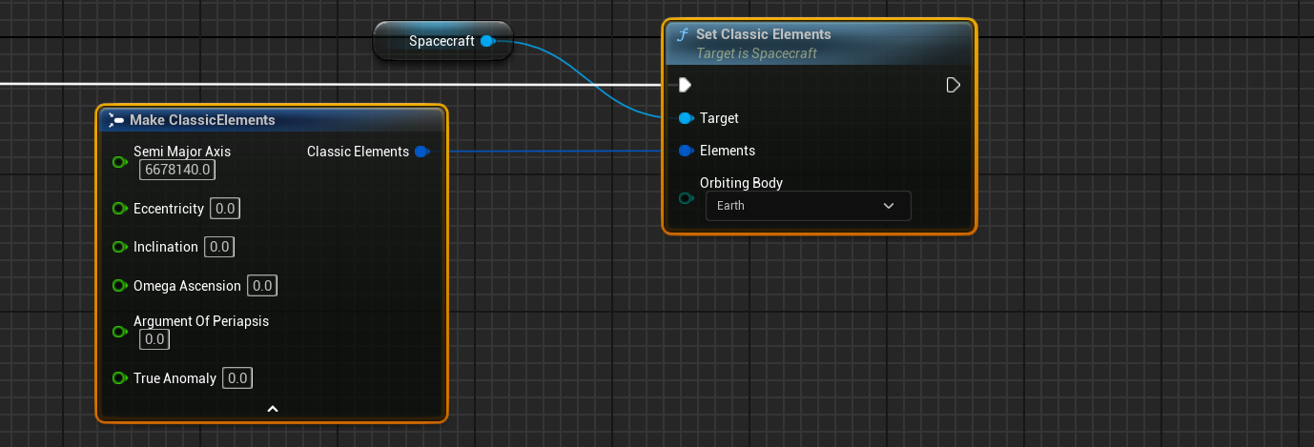This screenshot has height=447, width=1314.
Task: Click the Argument Of Periapsis pin
Action: pyautogui.click(x=119, y=332)
